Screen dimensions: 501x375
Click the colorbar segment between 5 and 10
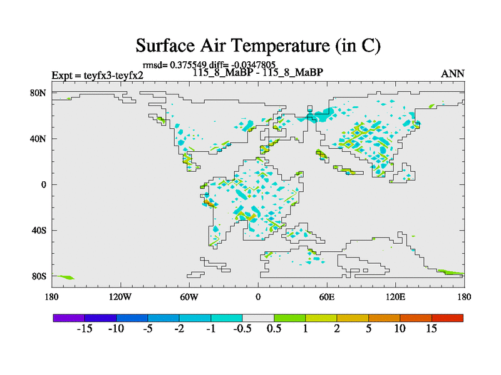(x=384, y=317)
